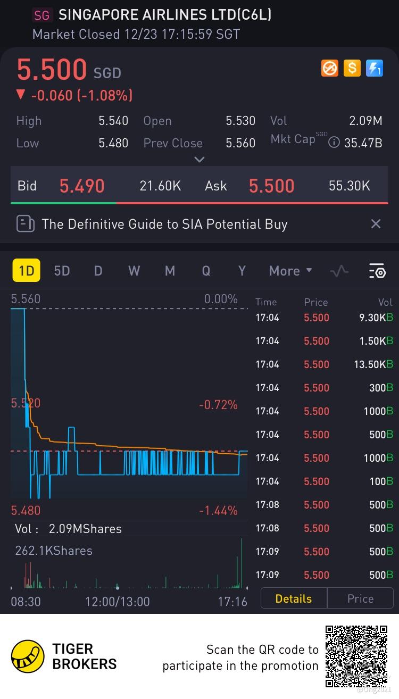Tap the blue lightning bolt icon
Viewport: 399px width, 699px height.
(375, 68)
